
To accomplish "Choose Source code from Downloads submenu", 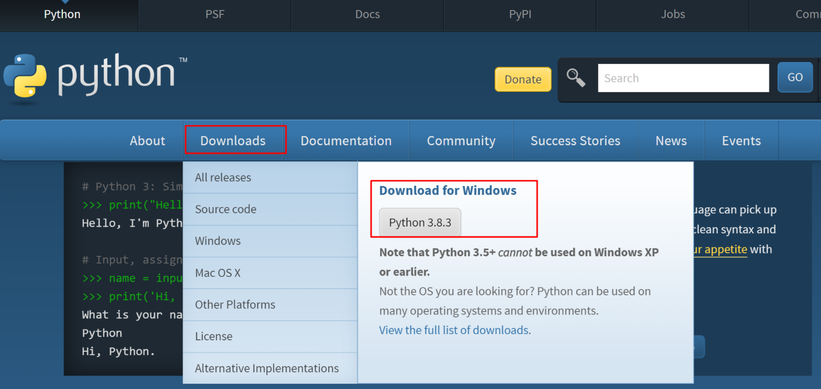I will [226, 209].
